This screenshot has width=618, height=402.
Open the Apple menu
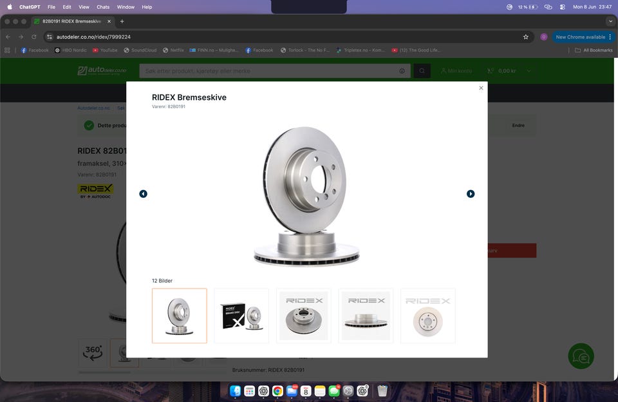click(x=10, y=6)
